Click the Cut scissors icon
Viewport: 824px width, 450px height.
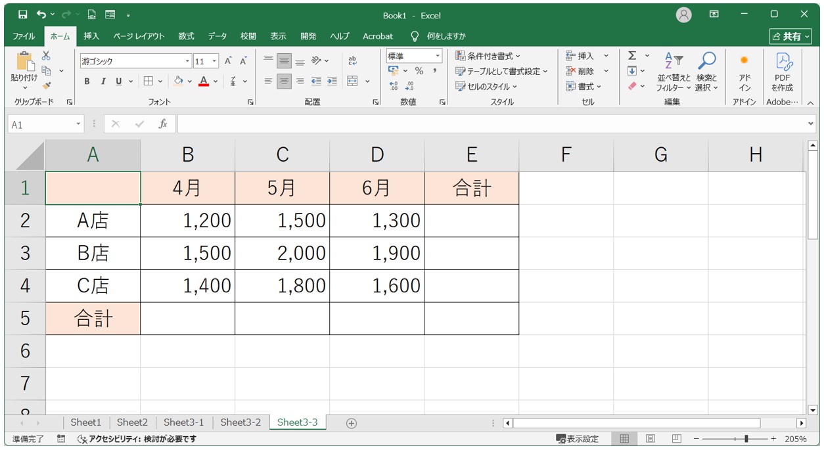pyautogui.click(x=46, y=56)
